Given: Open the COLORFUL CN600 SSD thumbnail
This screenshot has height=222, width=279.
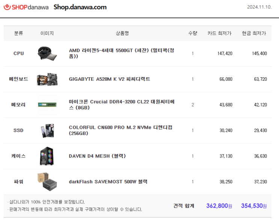Looking at the screenshot, I should [x=47, y=130].
